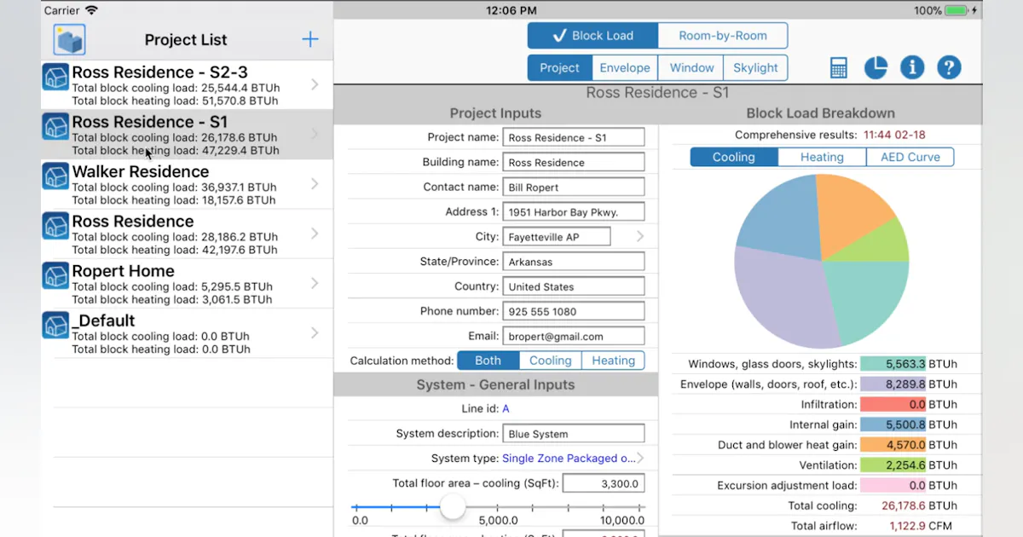Open the pie chart report icon

876,68
